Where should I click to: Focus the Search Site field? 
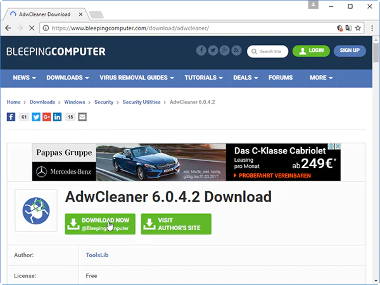click(x=267, y=51)
